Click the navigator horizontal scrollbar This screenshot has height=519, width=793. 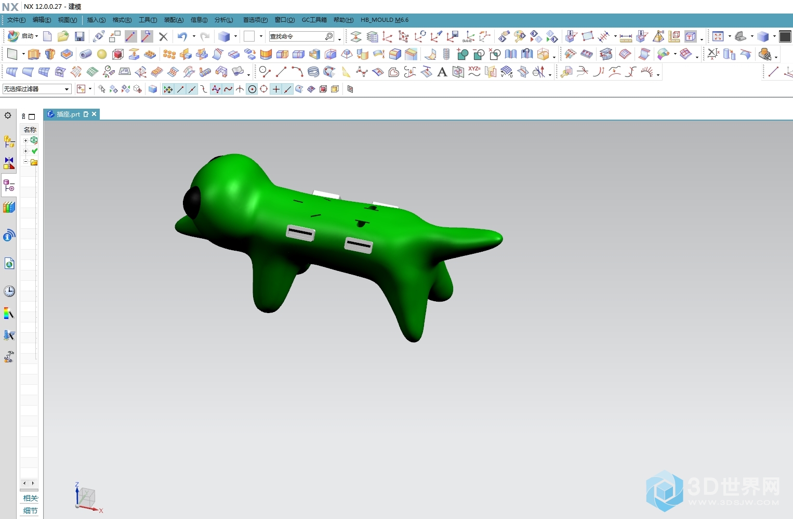pos(29,483)
